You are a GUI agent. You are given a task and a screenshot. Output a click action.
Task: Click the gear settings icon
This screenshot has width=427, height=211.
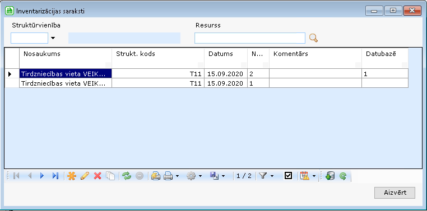click(191, 176)
